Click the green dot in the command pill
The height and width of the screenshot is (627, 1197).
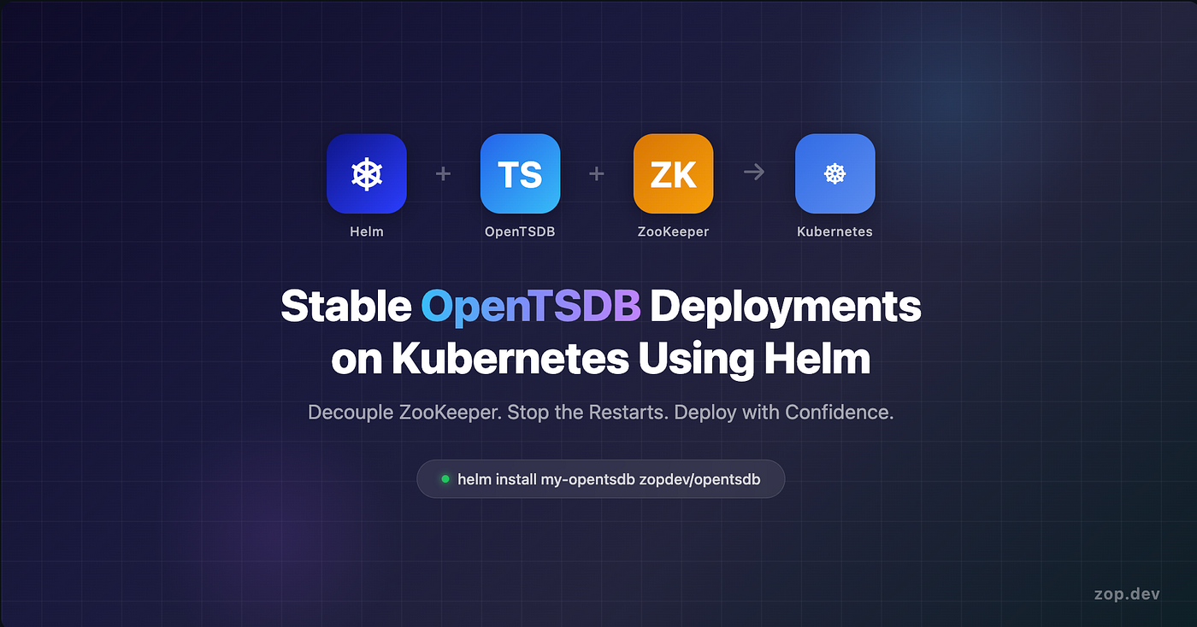445,479
